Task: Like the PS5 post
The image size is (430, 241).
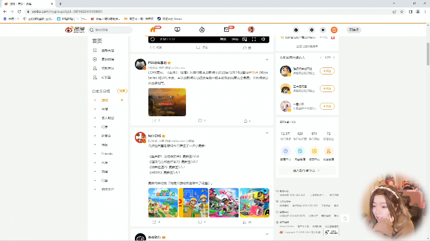Action: pyautogui.click(x=247, y=120)
